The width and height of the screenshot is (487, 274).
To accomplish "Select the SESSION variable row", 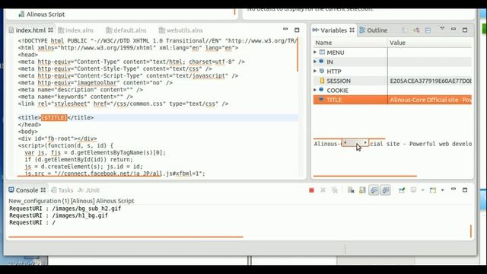I will tap(393, 81).
